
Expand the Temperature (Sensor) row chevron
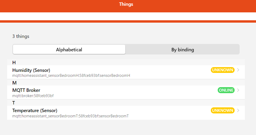pos(238,111)
